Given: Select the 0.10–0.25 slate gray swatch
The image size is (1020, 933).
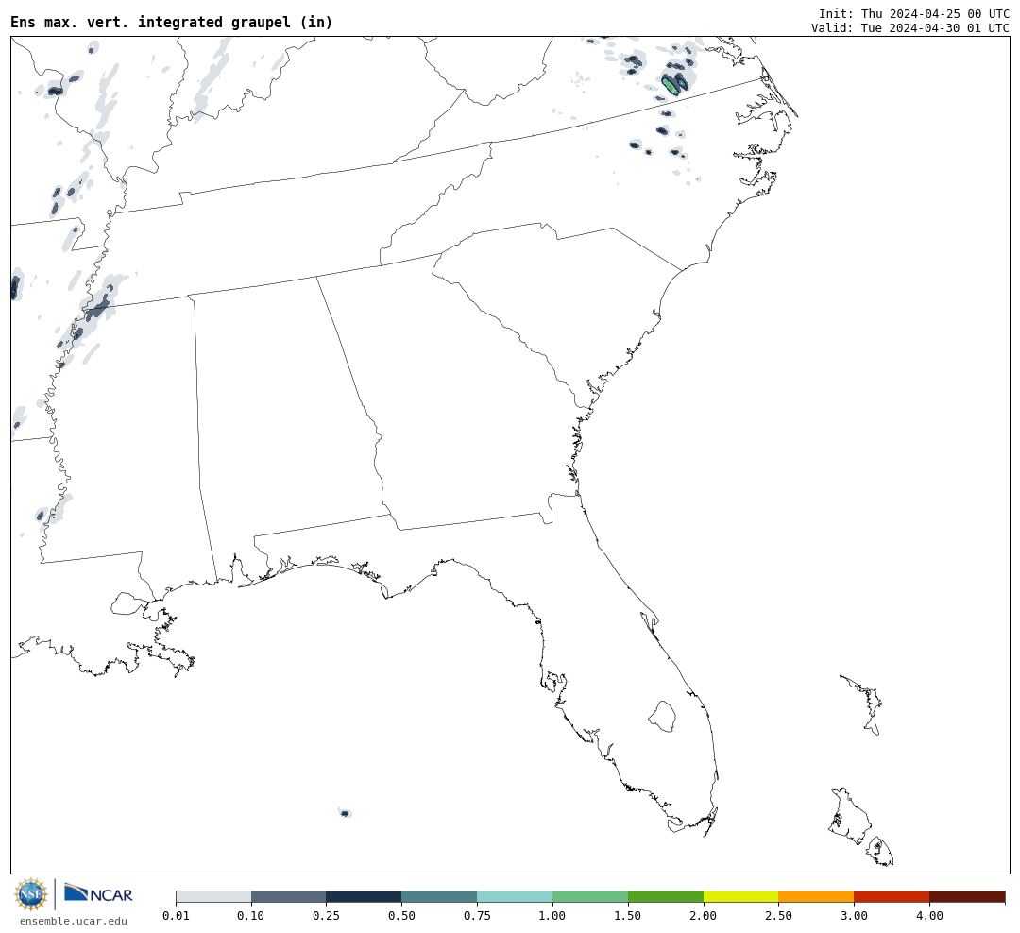Looking at the screenshot, I should 289,897.
